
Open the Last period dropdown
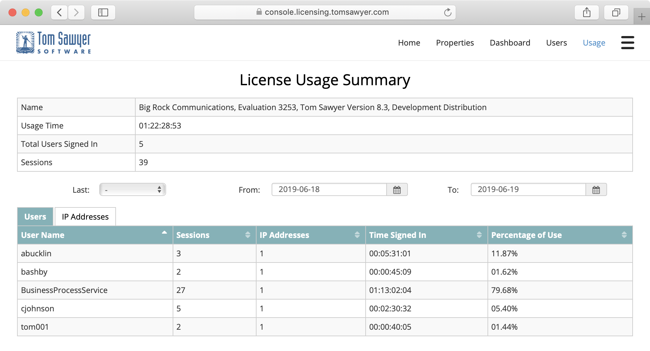(x=133, y=189)
